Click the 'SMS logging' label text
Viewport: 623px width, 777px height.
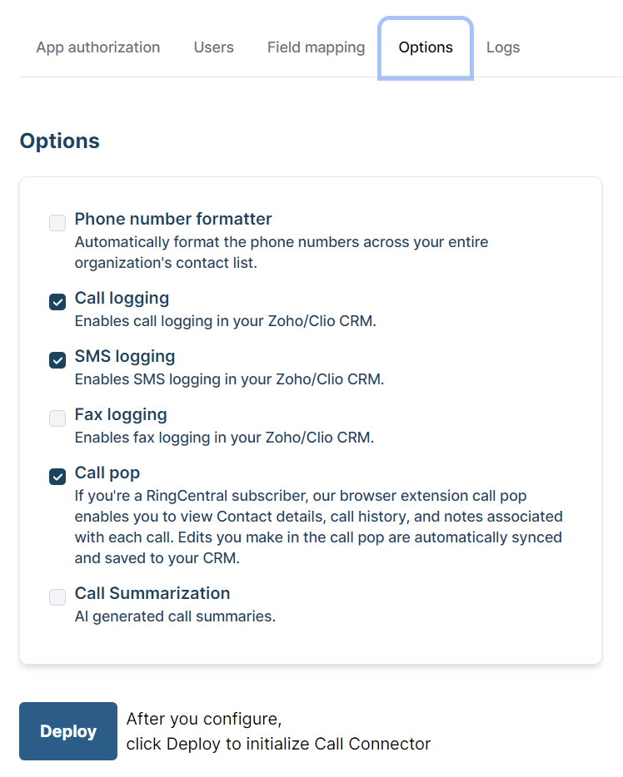click(x=125, y=356)
